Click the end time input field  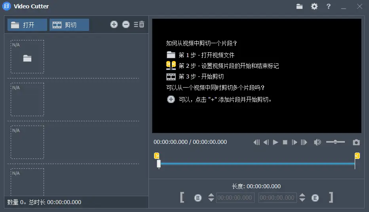coord(277,197)
